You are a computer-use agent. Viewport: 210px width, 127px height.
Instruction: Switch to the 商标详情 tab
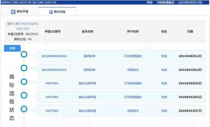coord(20,12)
